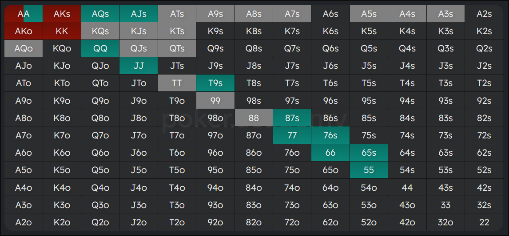The width and height of the screenshot is (509, 236).
Task: Toggle the 65s hand cell
Action: [369, 153]
